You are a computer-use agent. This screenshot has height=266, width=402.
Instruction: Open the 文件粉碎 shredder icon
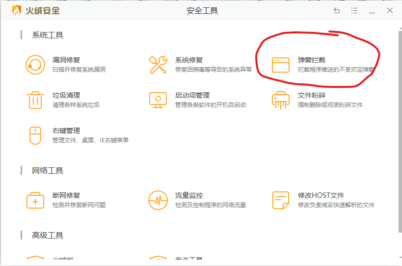pyautogui.click(x=281, y=100)
